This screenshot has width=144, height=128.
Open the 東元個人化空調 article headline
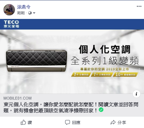[71, 107]
